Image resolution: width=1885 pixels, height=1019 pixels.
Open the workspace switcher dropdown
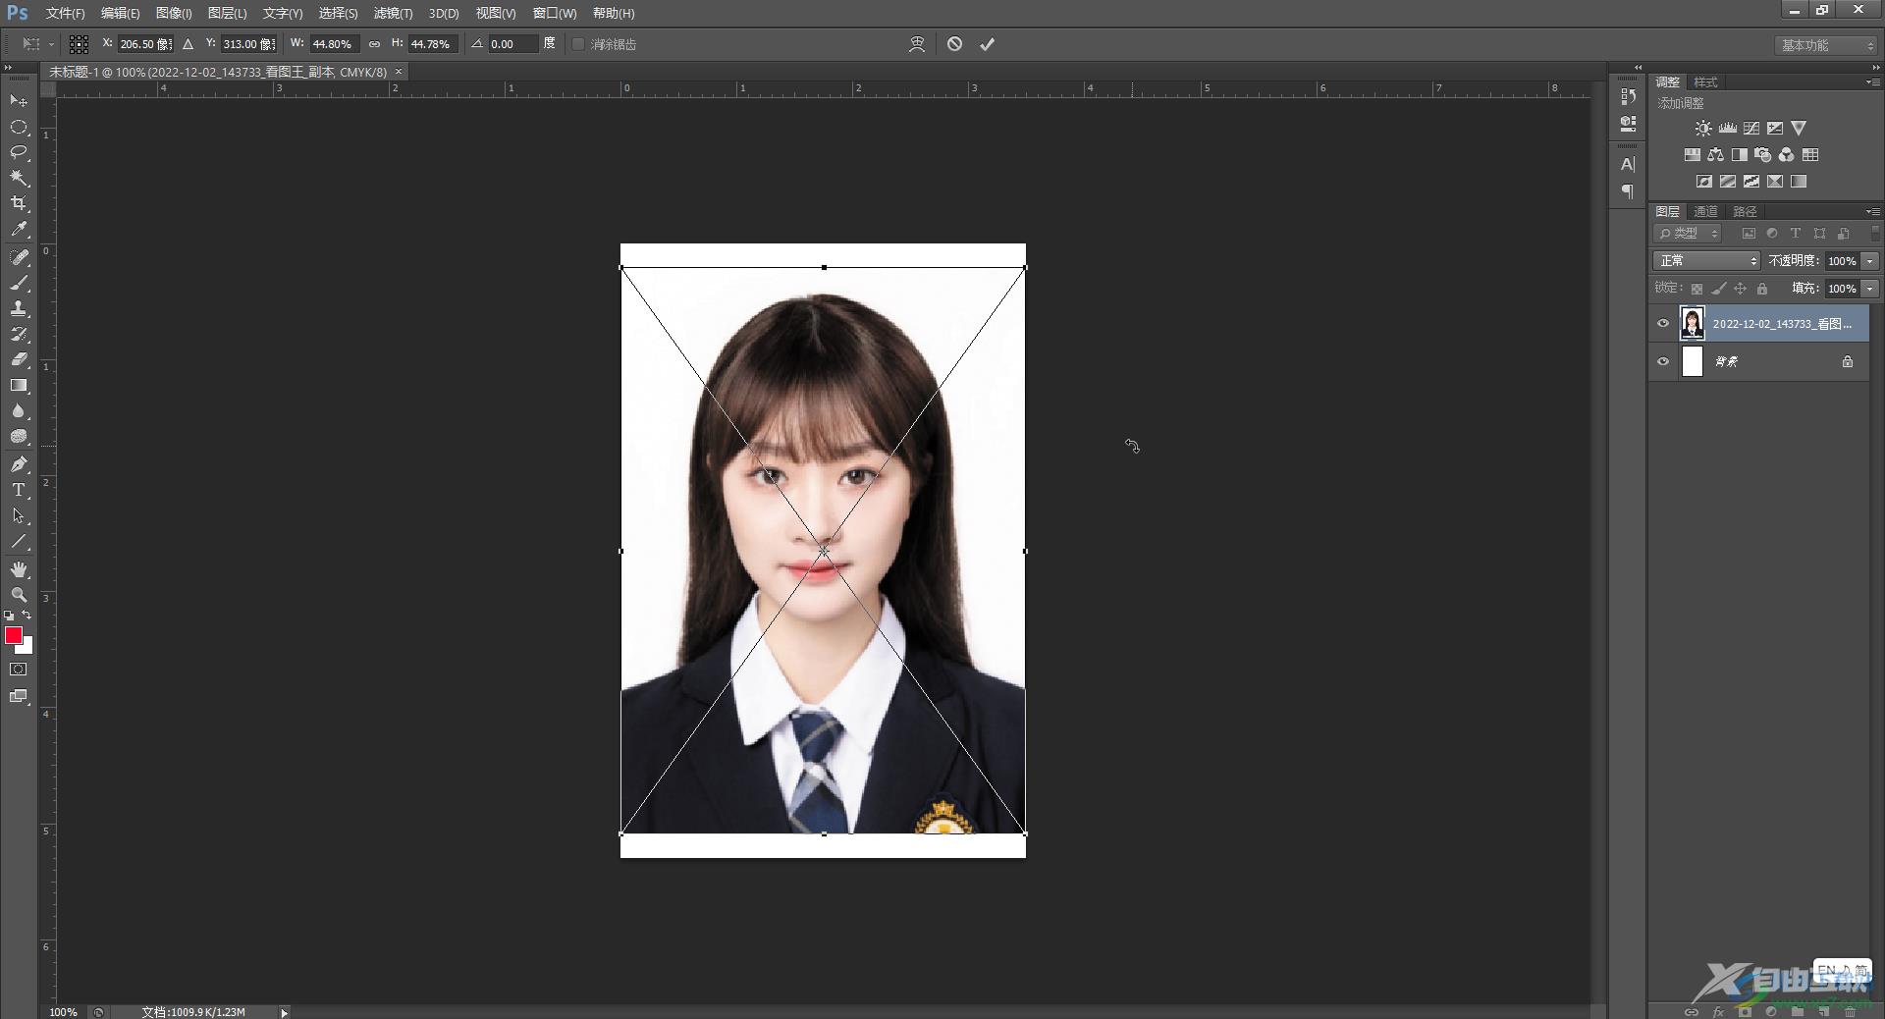pos(1826,45)
